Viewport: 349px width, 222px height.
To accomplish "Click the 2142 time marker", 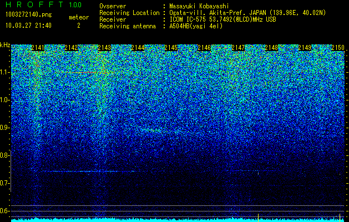I will pos(71,48).
